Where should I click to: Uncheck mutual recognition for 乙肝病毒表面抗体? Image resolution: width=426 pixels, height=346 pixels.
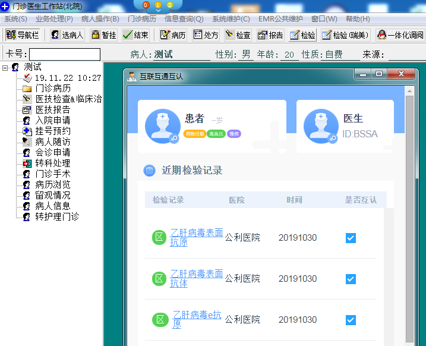click(x=351, y=279)
